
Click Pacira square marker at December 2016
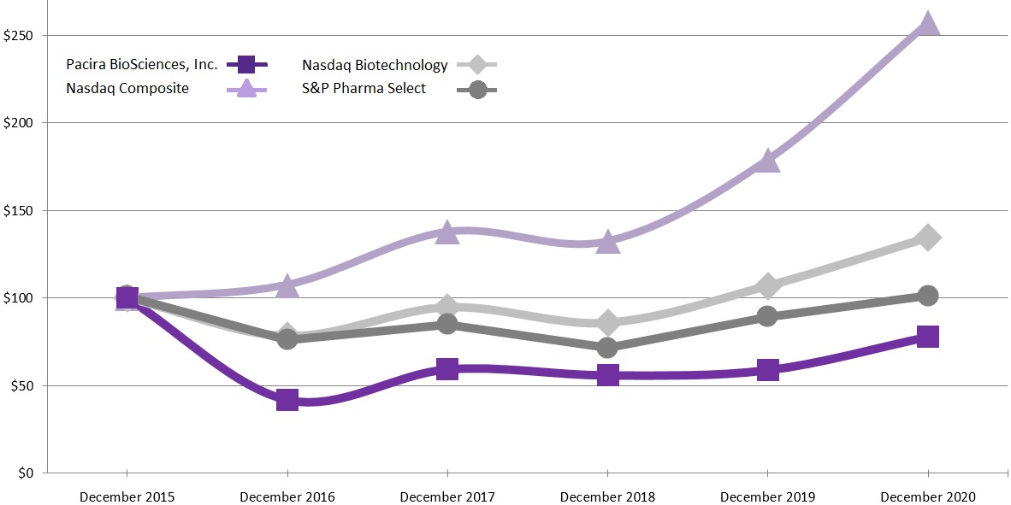287,399
